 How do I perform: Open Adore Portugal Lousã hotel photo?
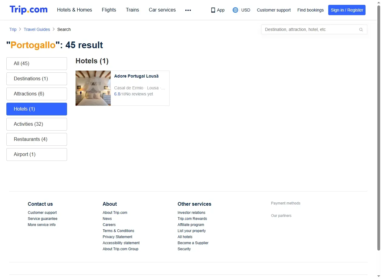tap(93, 88)
